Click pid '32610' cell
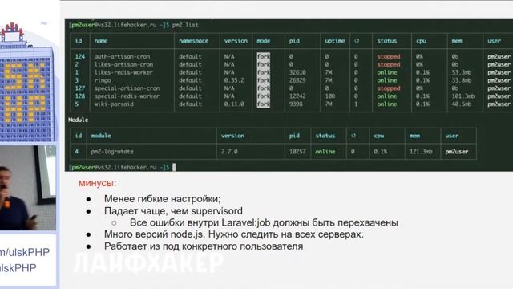This screenshot has width=513, height=289. point(297,72)
